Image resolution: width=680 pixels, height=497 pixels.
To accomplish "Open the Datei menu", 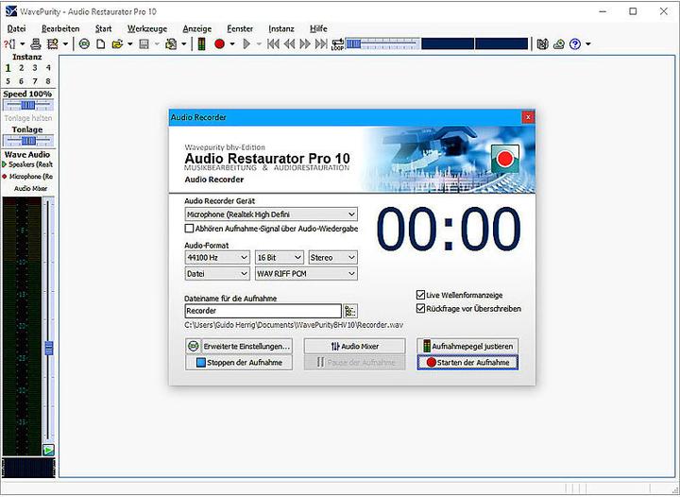I will click(x=16, y=28).
